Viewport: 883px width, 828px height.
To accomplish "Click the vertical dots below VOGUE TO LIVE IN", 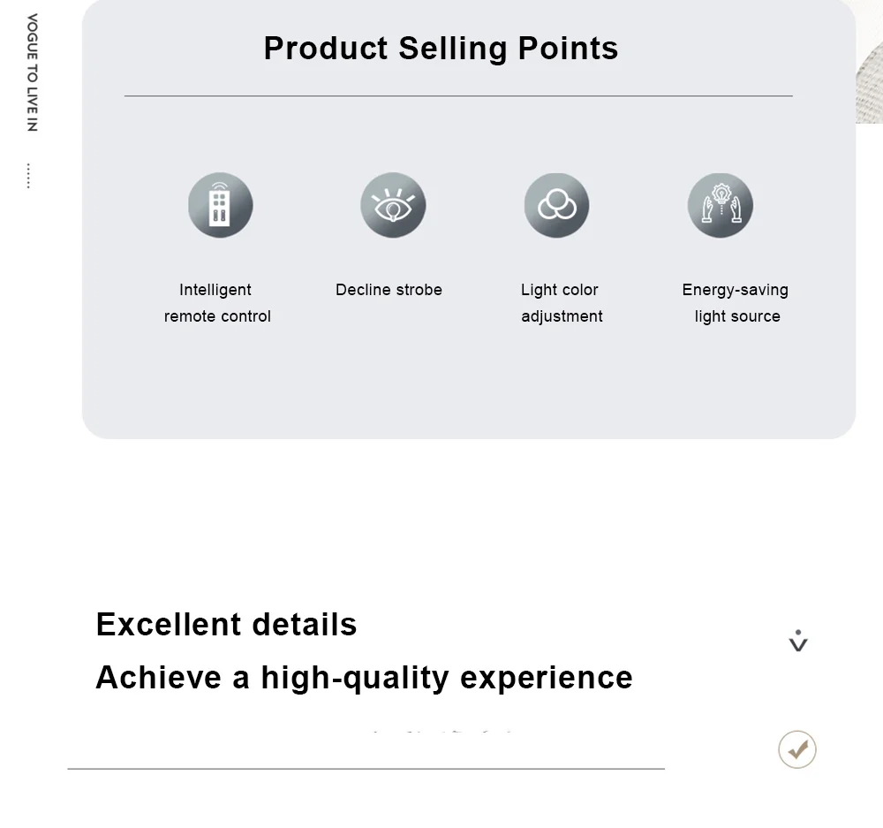I will (x=29, y=176).
